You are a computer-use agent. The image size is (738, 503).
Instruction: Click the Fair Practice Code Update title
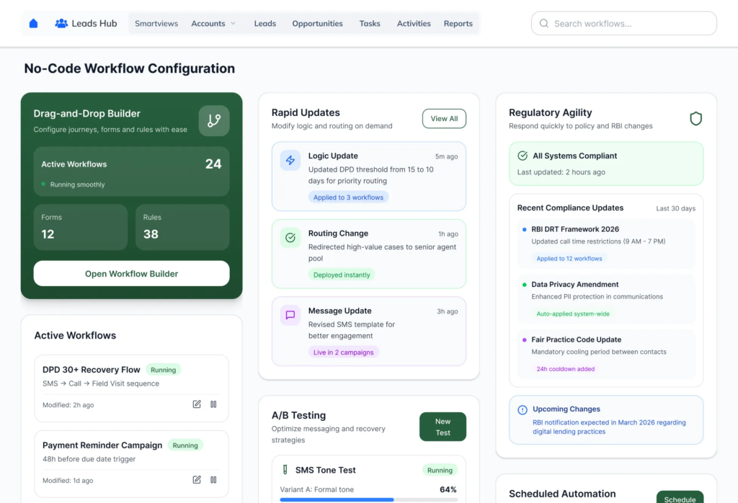click(576, 339)
